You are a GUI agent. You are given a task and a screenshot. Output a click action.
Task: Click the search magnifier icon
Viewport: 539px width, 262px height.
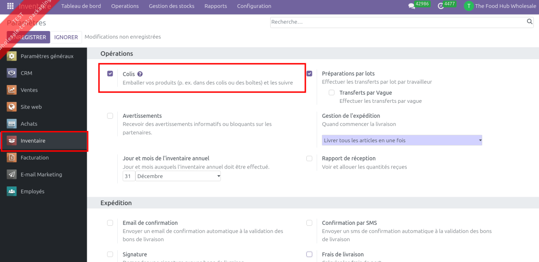[530, 22]
